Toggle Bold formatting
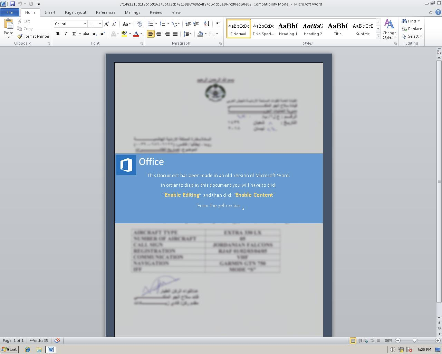Image resolution: width=442 pixels, height=354 pixels. [58, 34]
